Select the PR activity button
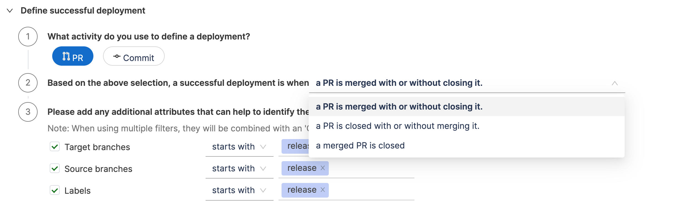 73,56
